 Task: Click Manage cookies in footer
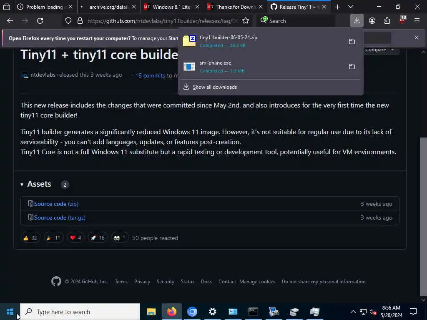click(x=257, y=282)
